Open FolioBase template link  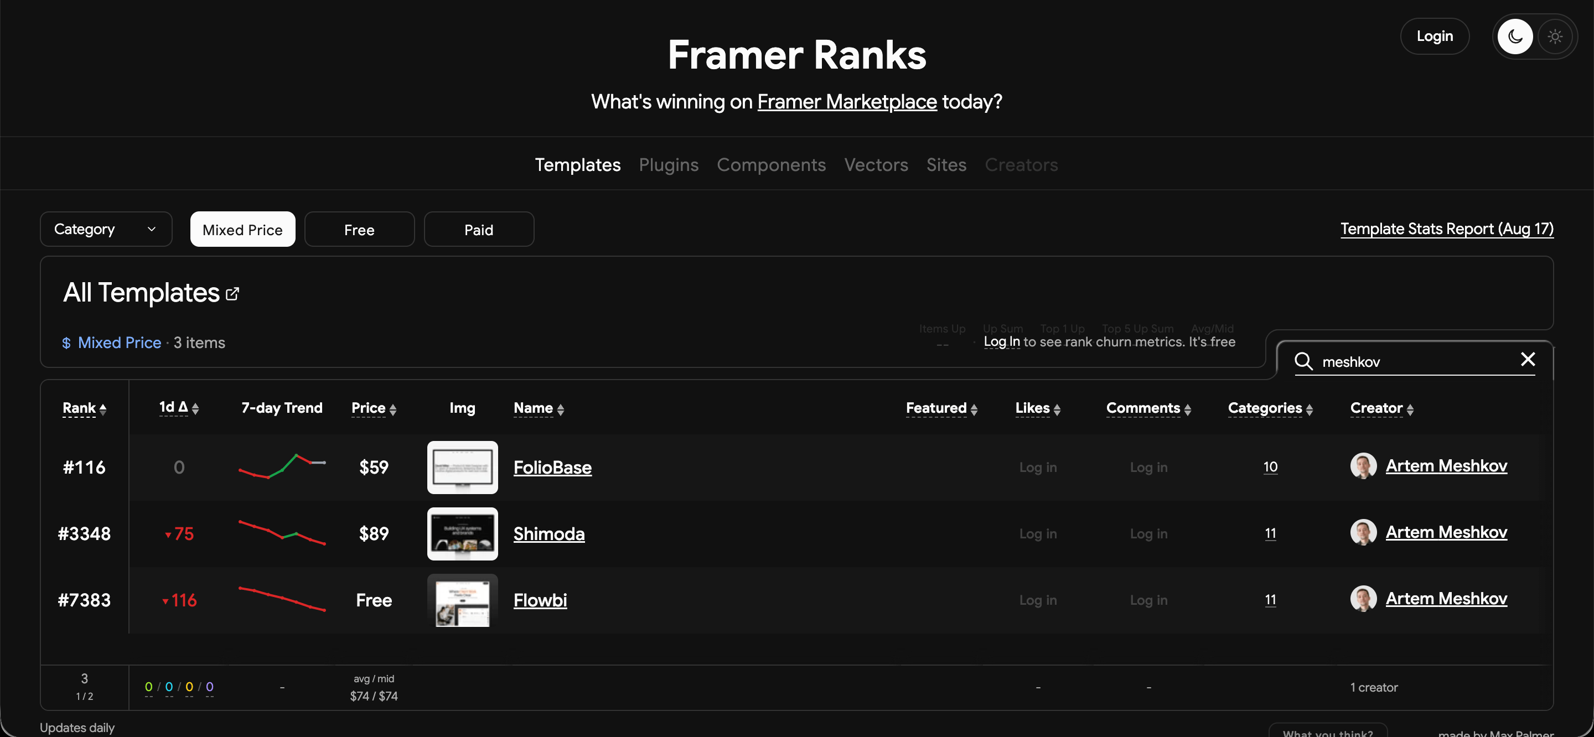(x=552, y=467)
